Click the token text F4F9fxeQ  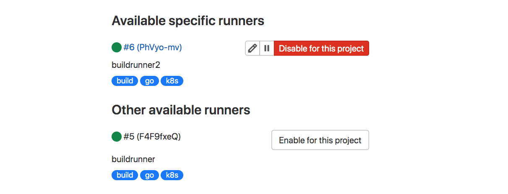pos(159,137)
